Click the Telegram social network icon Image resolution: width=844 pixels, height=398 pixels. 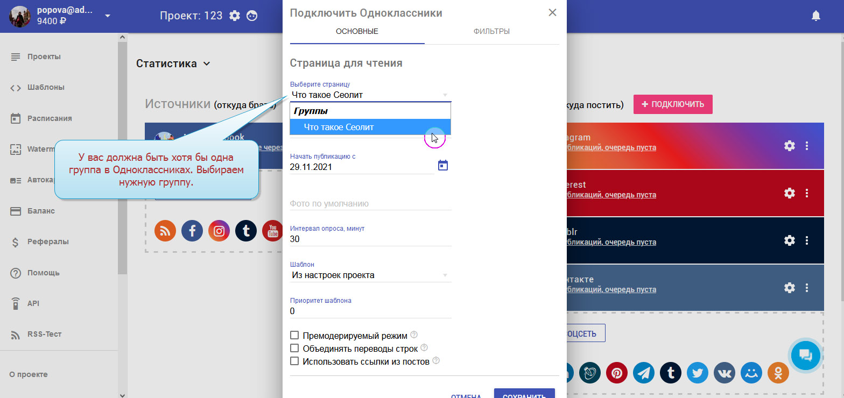[644, 373]
